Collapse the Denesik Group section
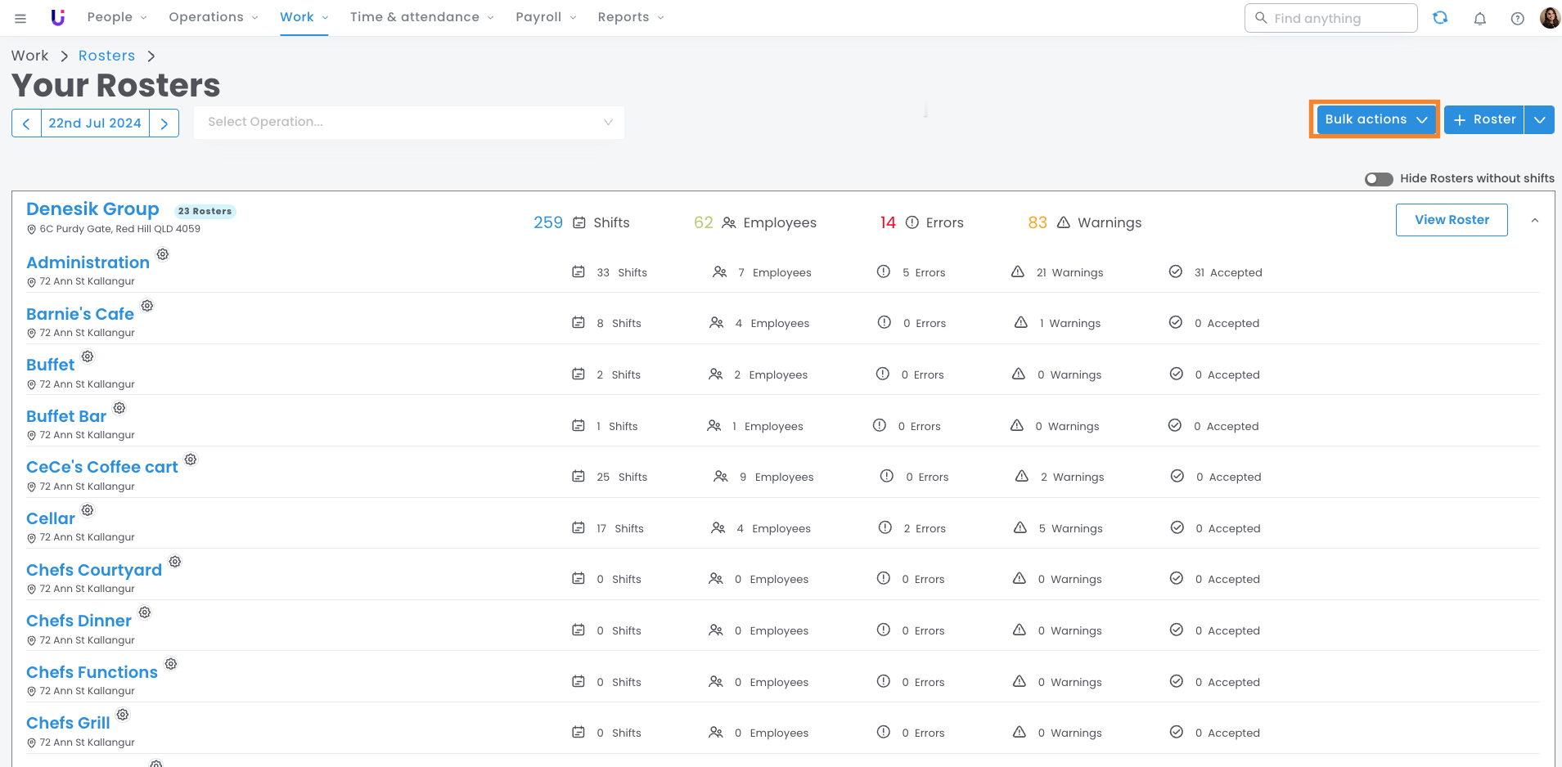 pyautogui.click(x=1534, y=220)
